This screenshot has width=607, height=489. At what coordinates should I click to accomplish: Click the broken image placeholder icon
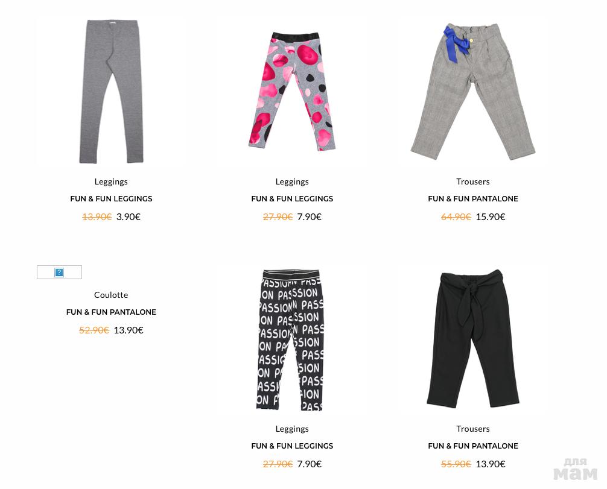point(59,273)
